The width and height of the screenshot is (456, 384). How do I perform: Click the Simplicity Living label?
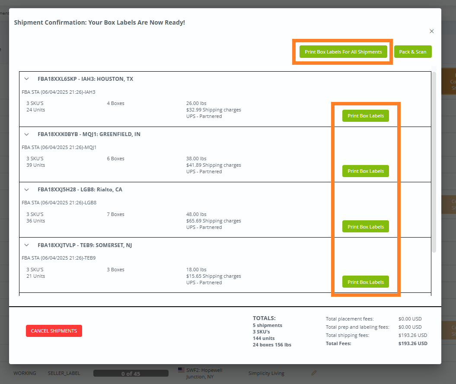tap(266, 373)
